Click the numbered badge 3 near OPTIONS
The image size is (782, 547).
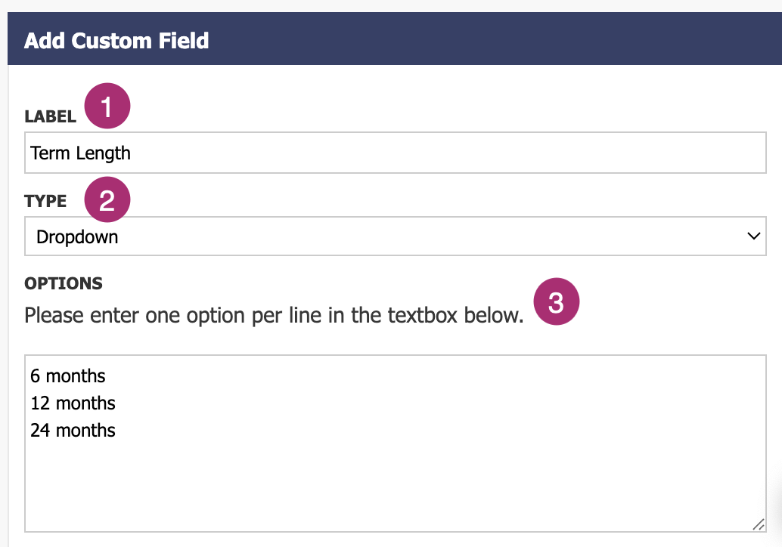[557, 301]
